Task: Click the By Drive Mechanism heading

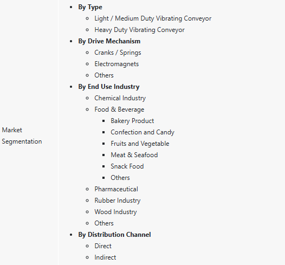Action: point(109,41)
